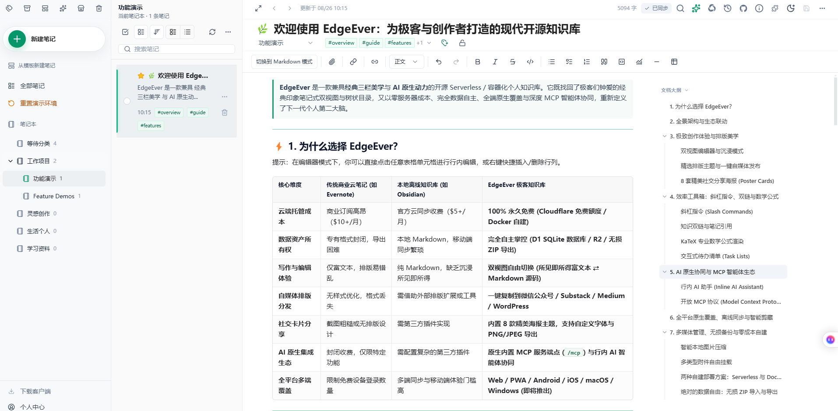Collapse outline section 4 效率工具箱
838x411 pixels.
coord(665,197)
